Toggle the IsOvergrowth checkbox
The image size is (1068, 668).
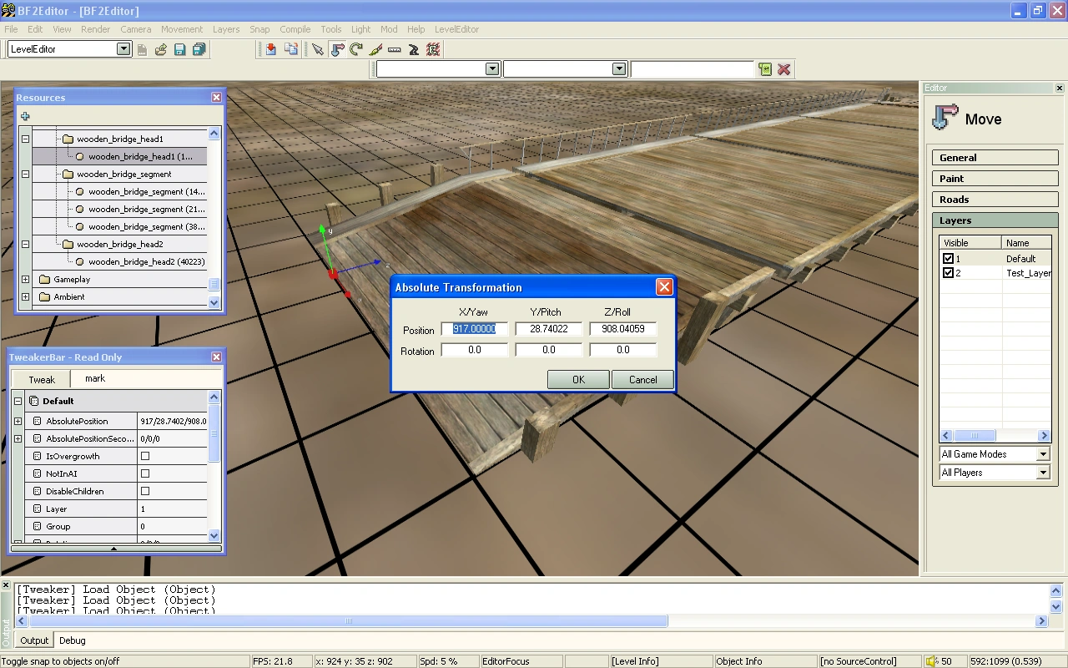[145, 456]
